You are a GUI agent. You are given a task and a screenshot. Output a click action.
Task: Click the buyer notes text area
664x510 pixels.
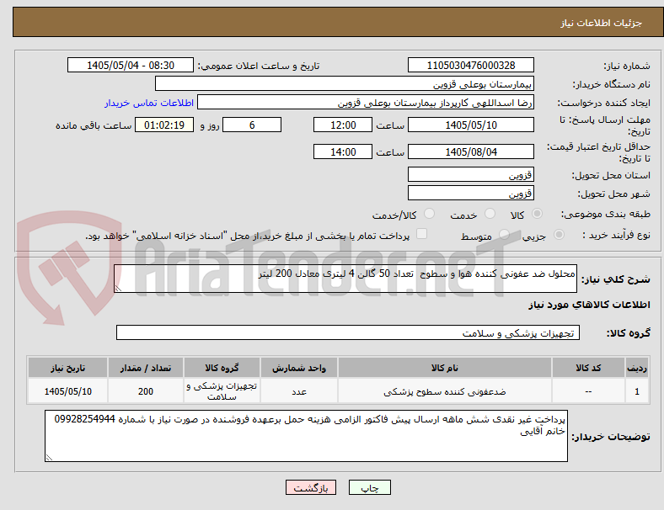coord(306,436)
